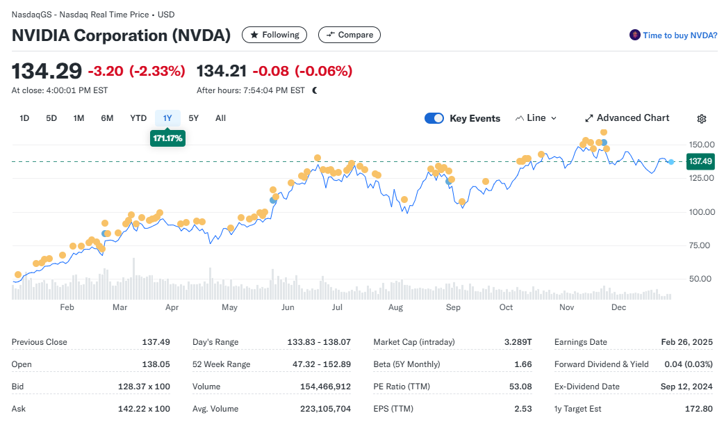Select the 5D time range
This screenshot has height=422, width=724.
coord(51,118)
